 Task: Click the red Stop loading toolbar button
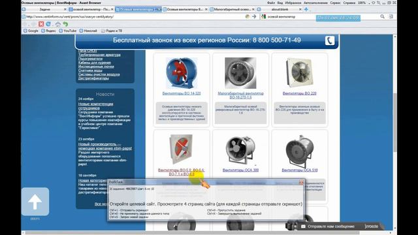pos(41,24)
